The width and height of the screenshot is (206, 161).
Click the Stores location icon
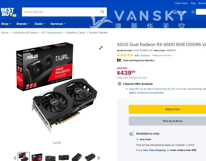click(175, 12)
